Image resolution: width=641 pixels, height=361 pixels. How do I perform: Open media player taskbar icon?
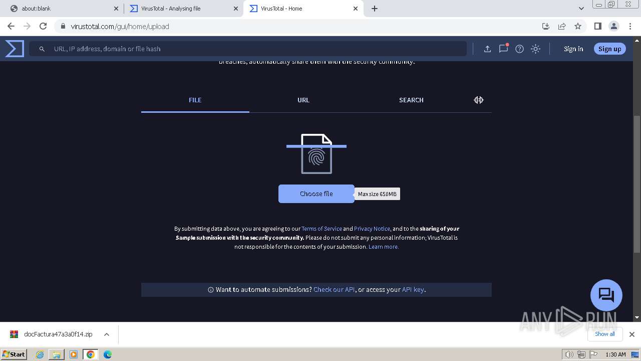pyautogui.click(x=74, y=354)
